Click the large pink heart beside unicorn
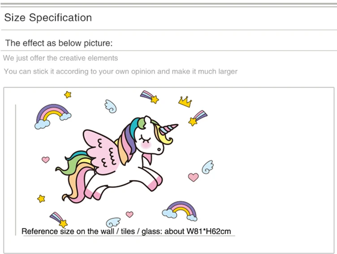 [x=193, y=177]
